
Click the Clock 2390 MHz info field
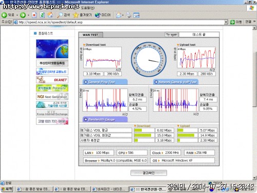(166, 153)
